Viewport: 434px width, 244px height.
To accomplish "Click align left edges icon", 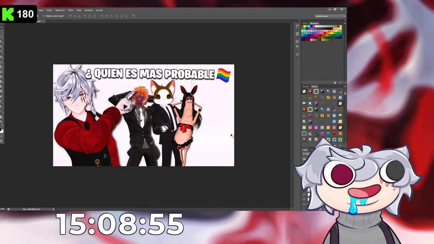I will coord(85,16).
